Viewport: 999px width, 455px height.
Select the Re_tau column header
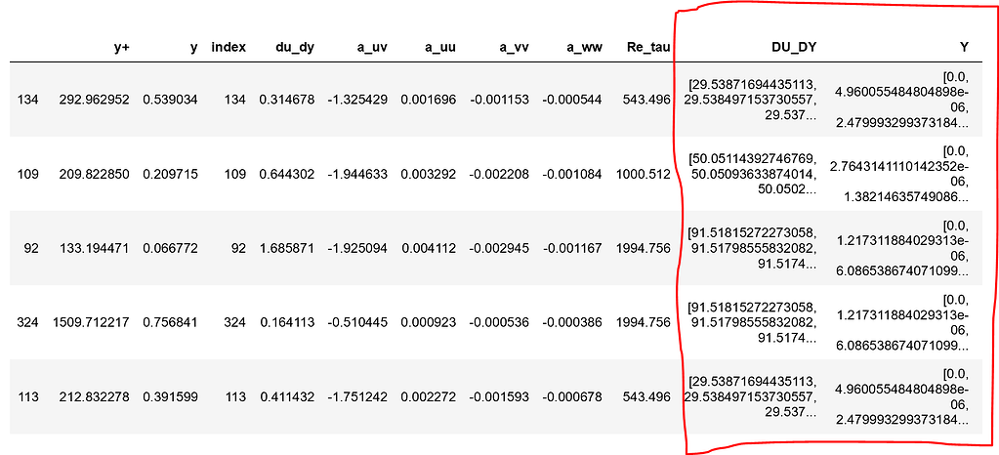[647, 47]
